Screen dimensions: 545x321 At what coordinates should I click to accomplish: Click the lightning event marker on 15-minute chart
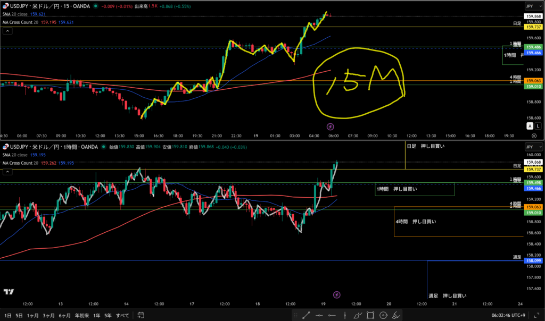click(x=330, y=126)
